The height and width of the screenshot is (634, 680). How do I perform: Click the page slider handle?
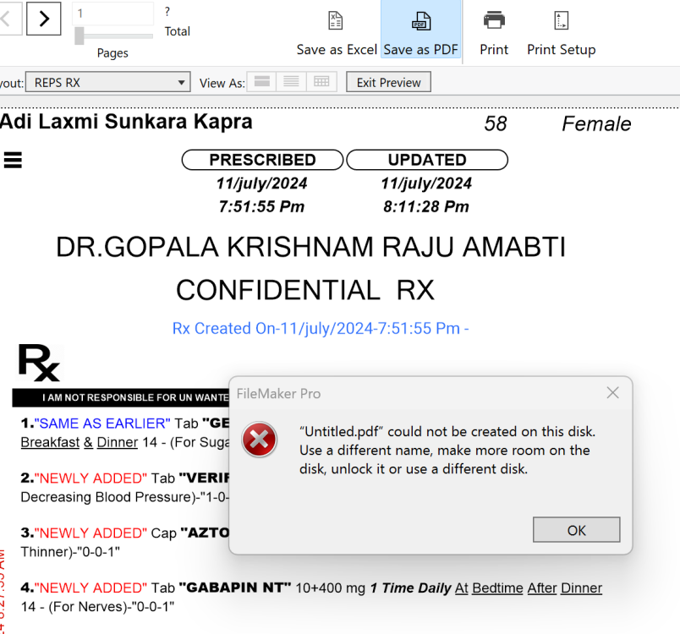[80, 36]
